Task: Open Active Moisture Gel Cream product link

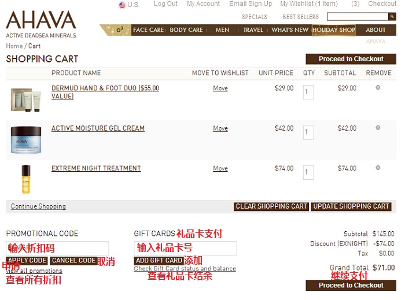Action: tap(98, 128)
